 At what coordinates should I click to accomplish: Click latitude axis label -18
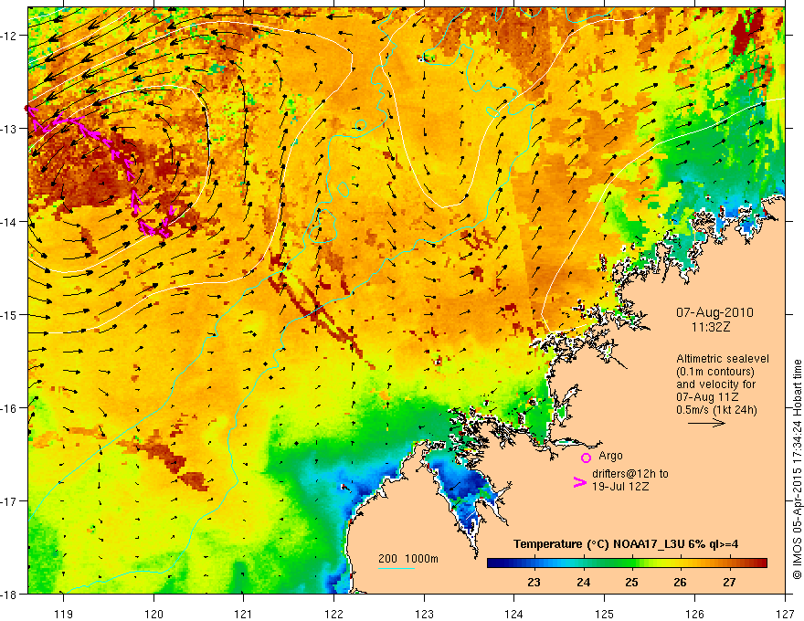point(9,594)
